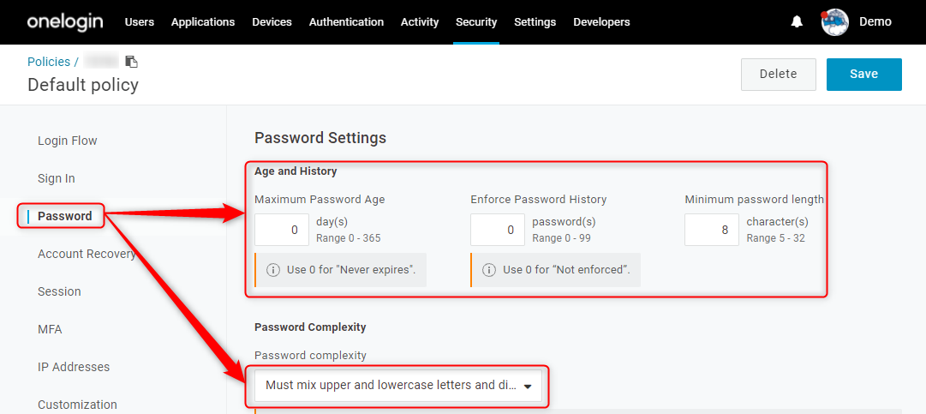The image size is (926, 414).
Task: Open the Developers menu
Action: point(602,22)
